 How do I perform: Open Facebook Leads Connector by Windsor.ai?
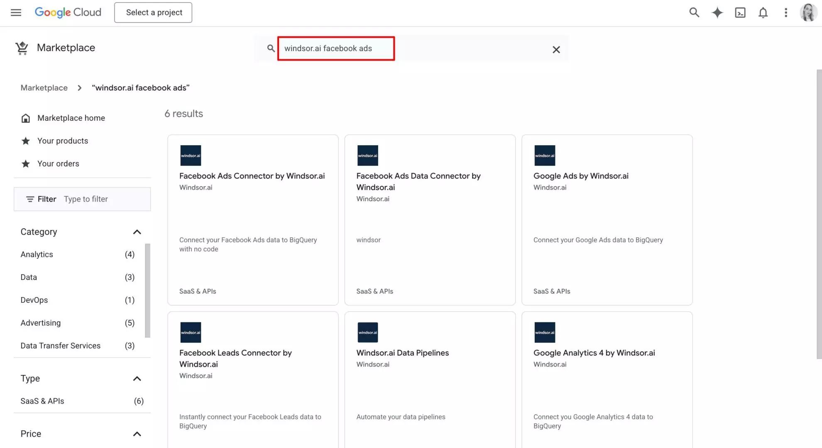(235, 358)
